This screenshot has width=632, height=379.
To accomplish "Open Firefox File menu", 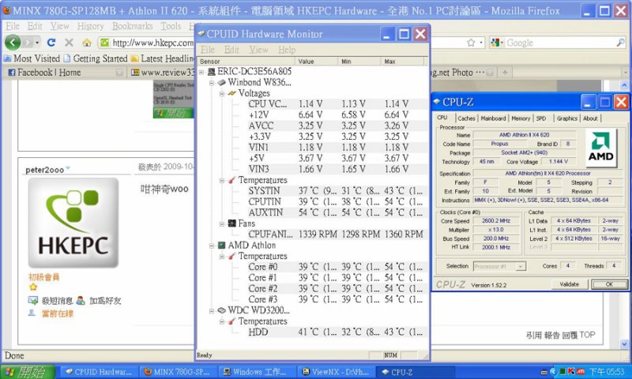I will [x=13, y=26].
